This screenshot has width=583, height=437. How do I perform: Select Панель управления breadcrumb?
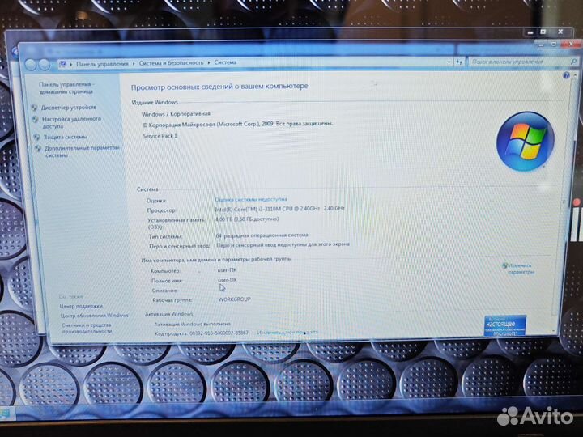[x=102, y=64]
